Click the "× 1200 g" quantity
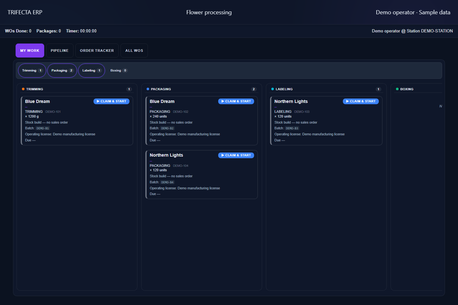The width and height of the screenshot is (458, 305). tap(32, 117)
